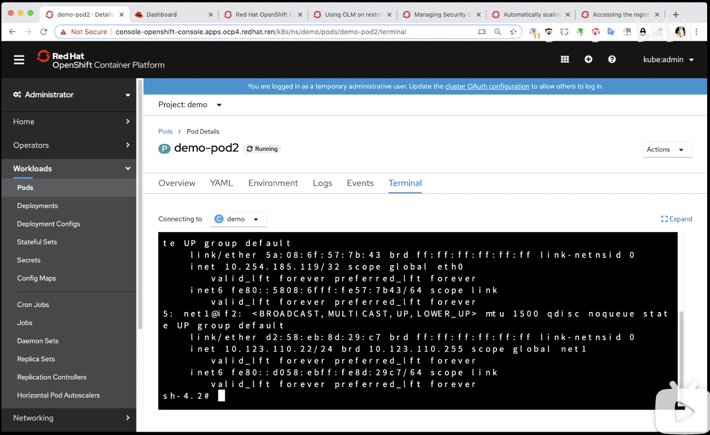Expand the Operators sidebar section

click(71, 145)
